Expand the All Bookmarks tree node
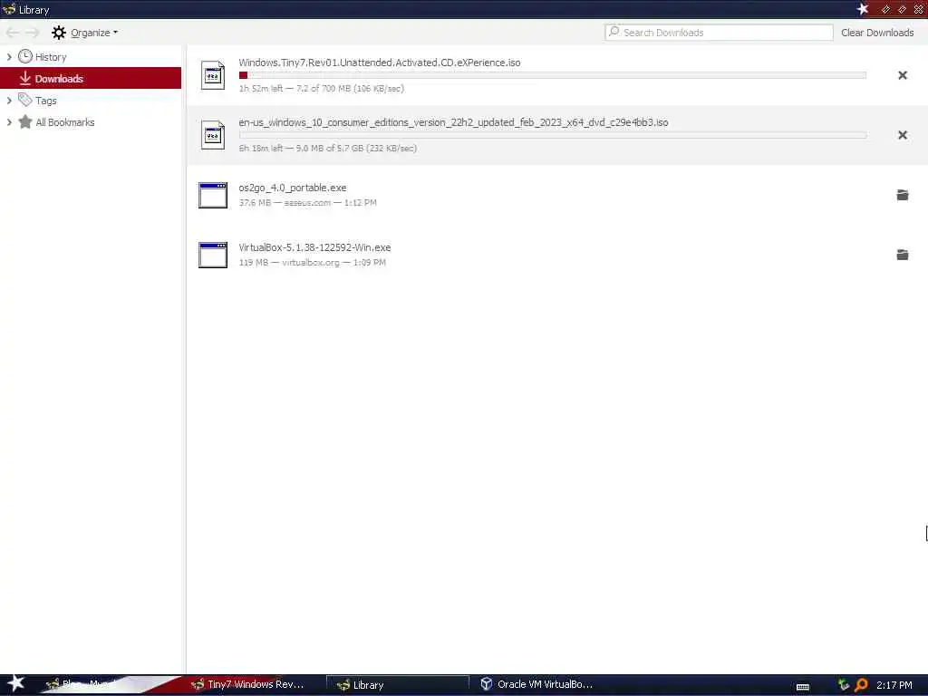The image size is (928, 696). click(9, 122)
